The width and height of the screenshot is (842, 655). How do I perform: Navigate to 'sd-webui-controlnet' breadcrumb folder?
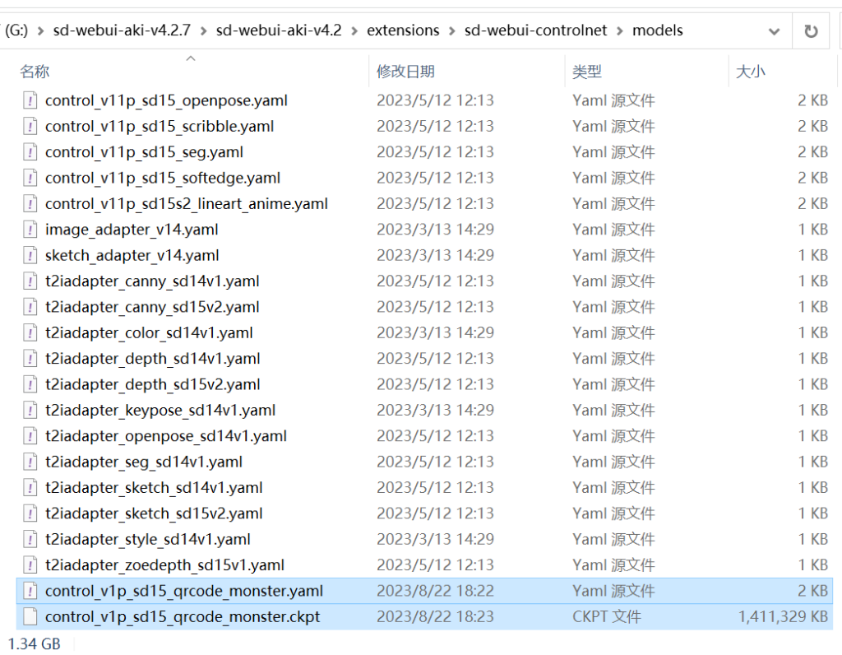535,30
